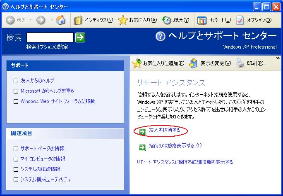This screenshot has height=196, width=283.
Task: Click the Forward arrow button
Action: 41,20
